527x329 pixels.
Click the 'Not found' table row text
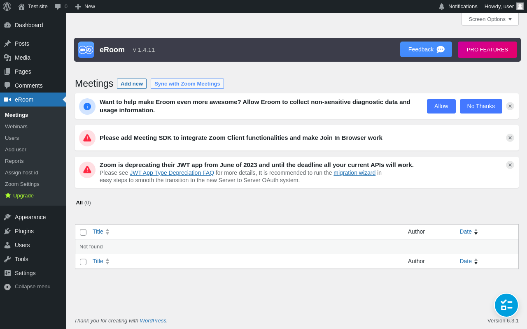tap(91, 247)
